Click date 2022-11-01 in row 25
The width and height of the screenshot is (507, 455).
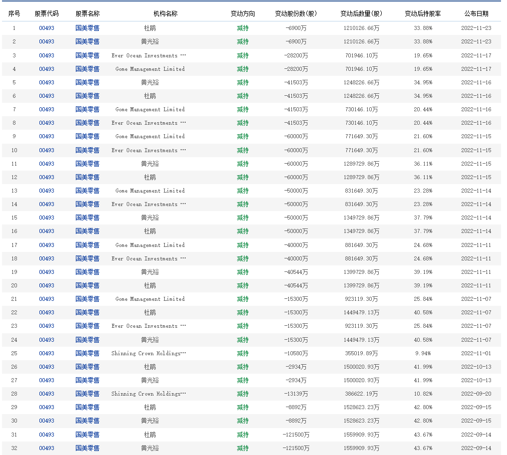476,353
